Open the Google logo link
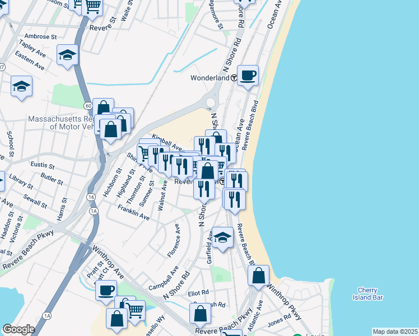This screenshot has width=419, height=336. [18, 330]
